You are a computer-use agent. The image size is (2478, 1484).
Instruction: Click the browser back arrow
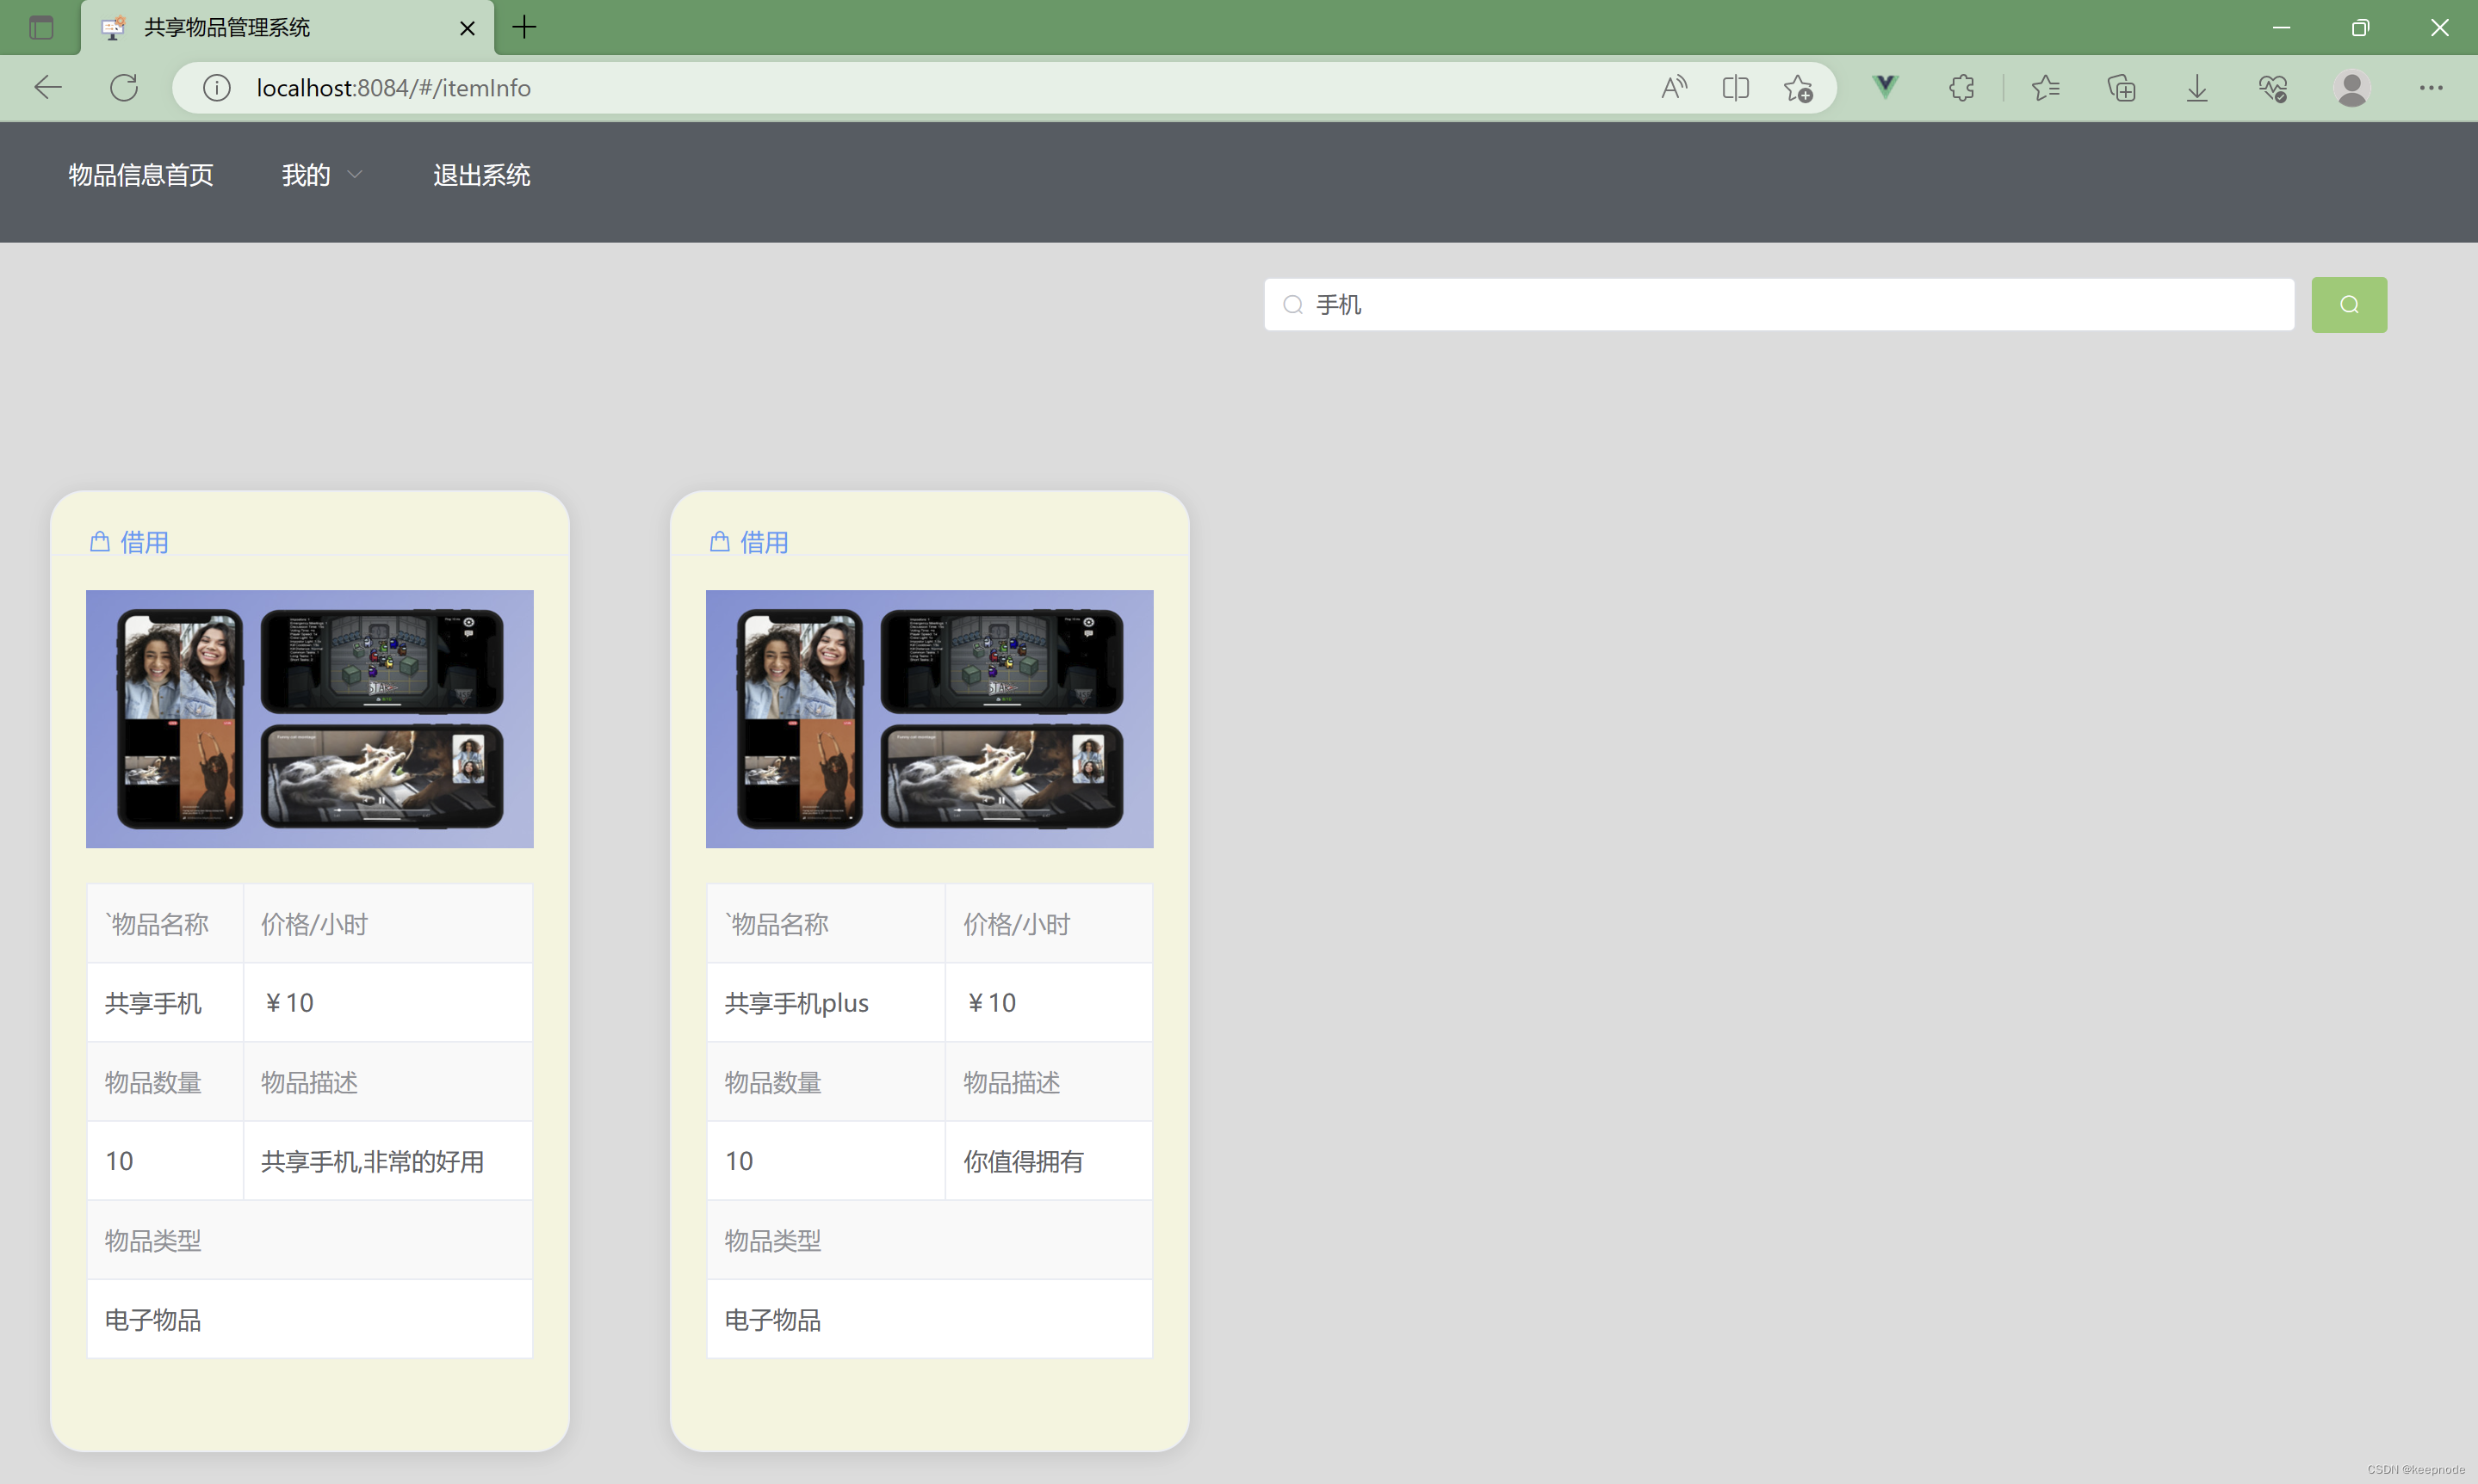(x=47, y=88)
